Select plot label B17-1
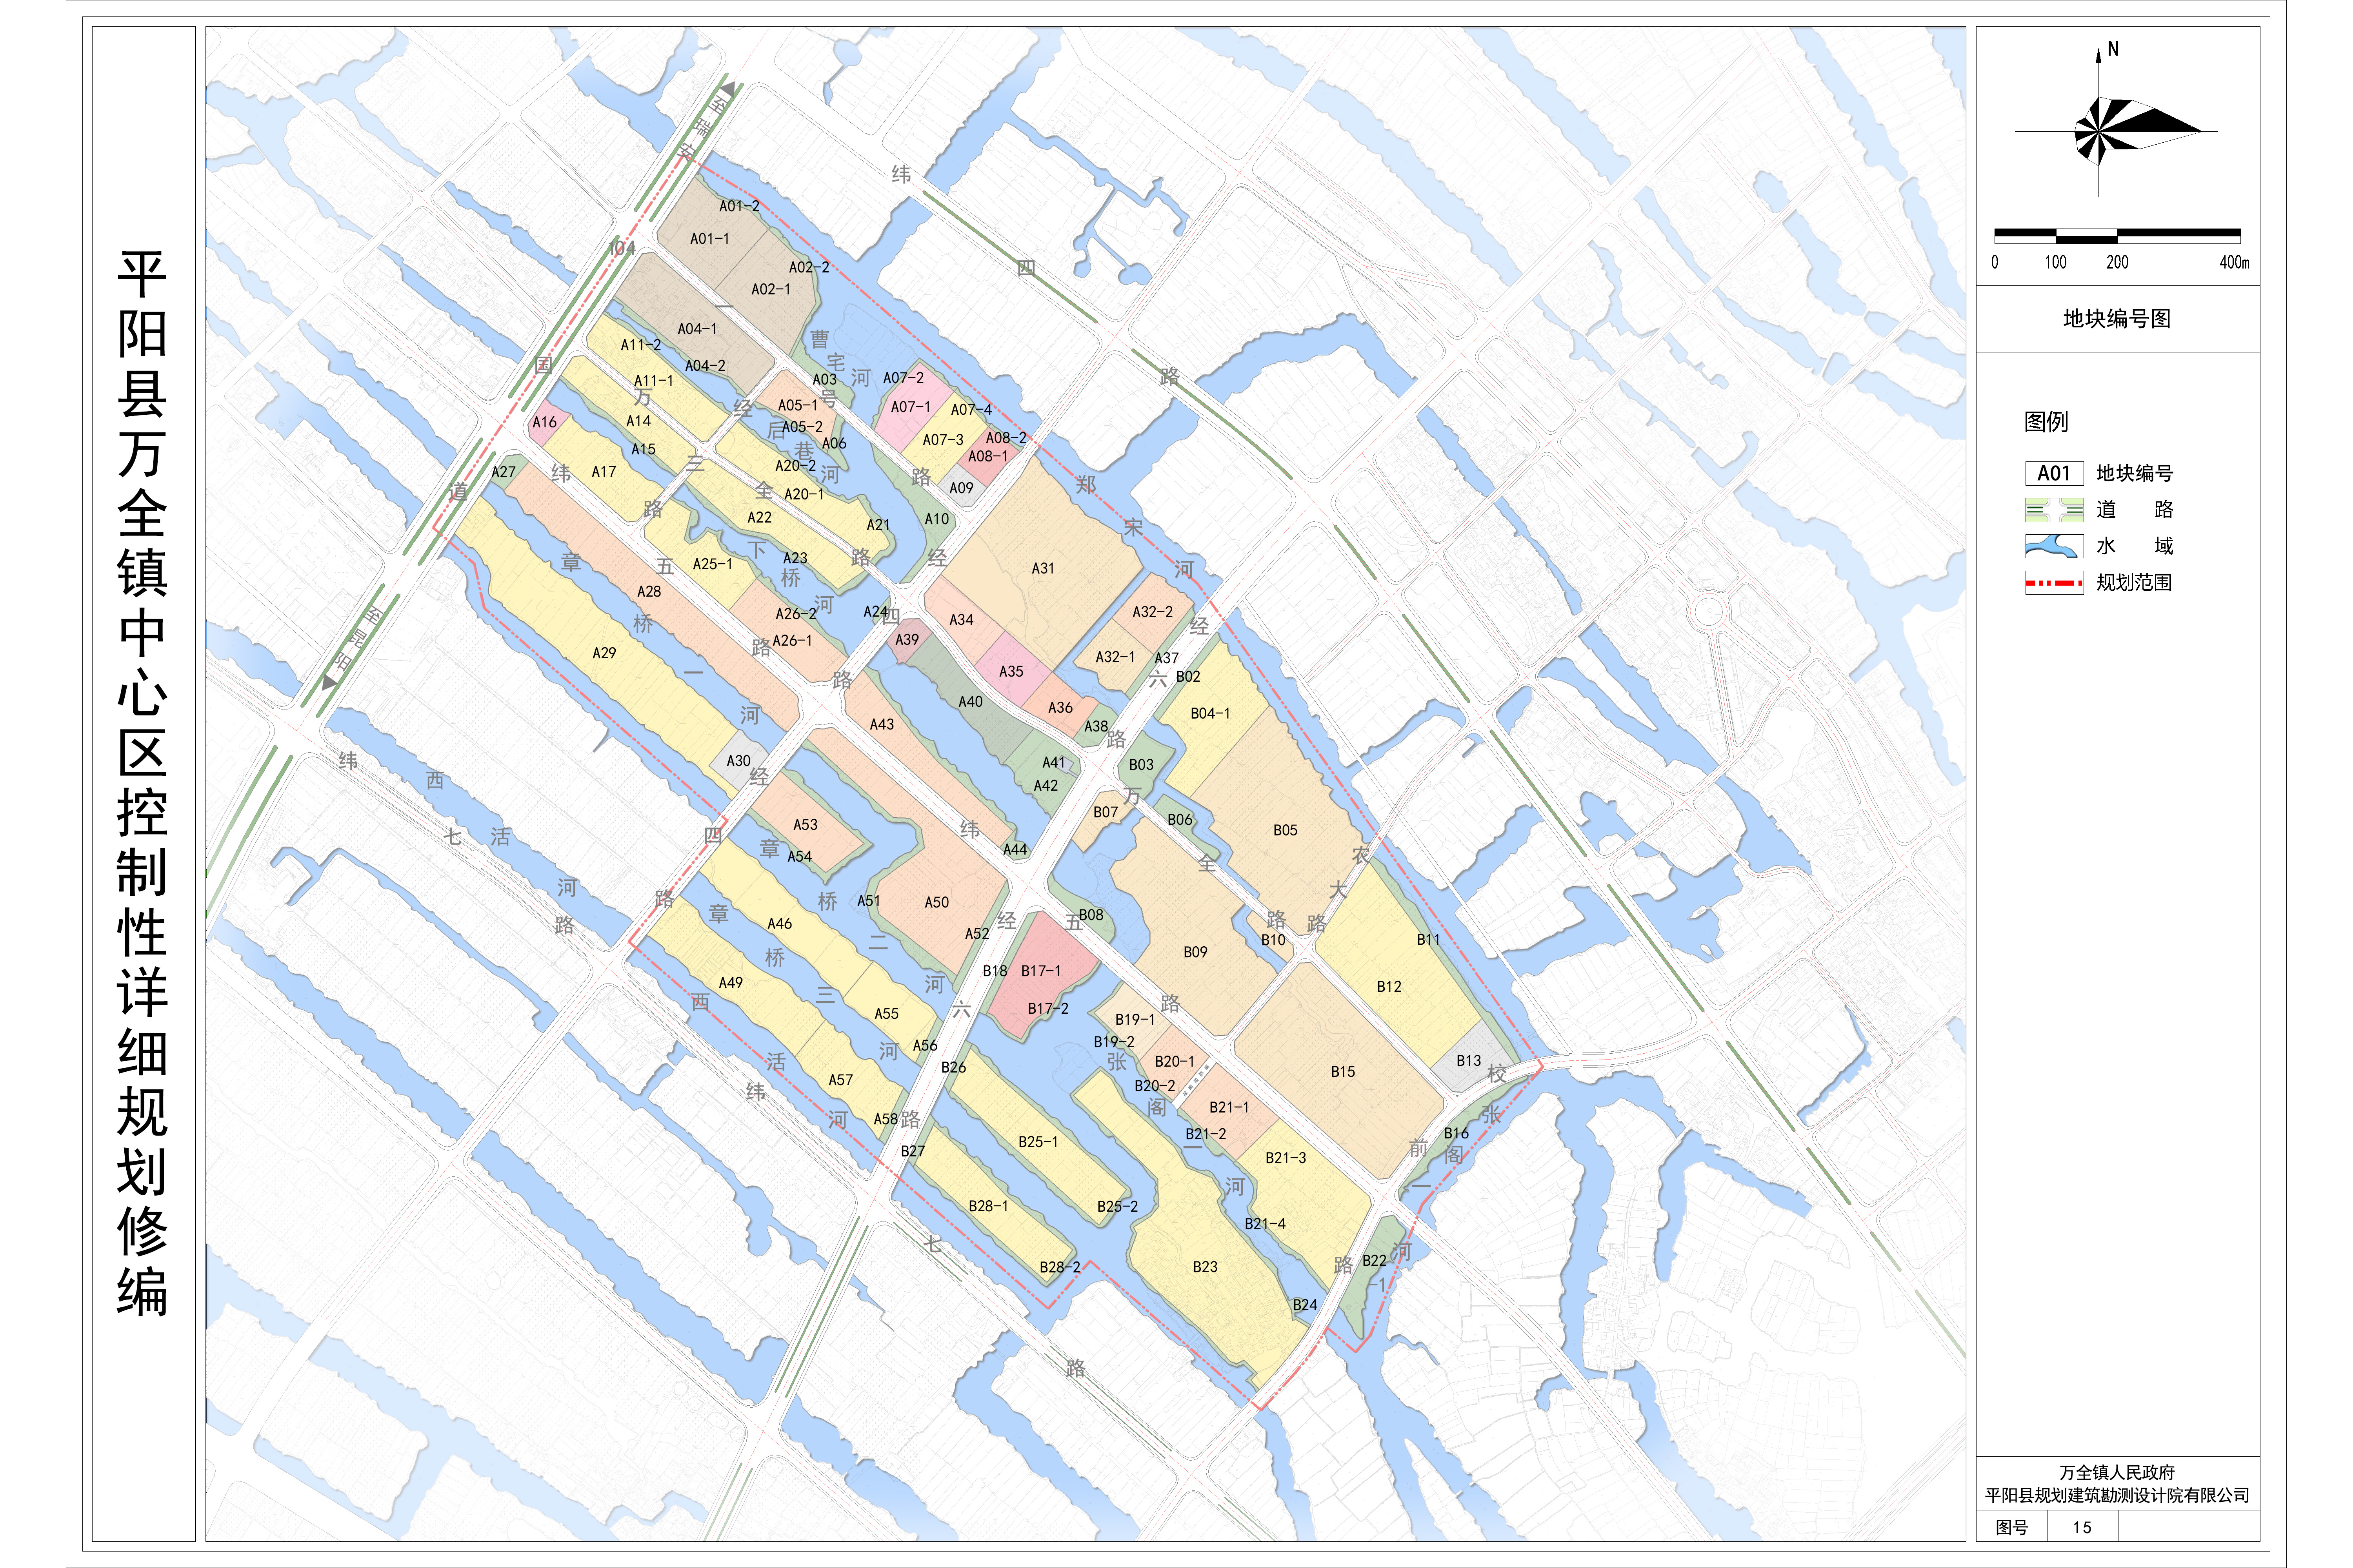Screen dimensions: 2353x1568 1042,971
